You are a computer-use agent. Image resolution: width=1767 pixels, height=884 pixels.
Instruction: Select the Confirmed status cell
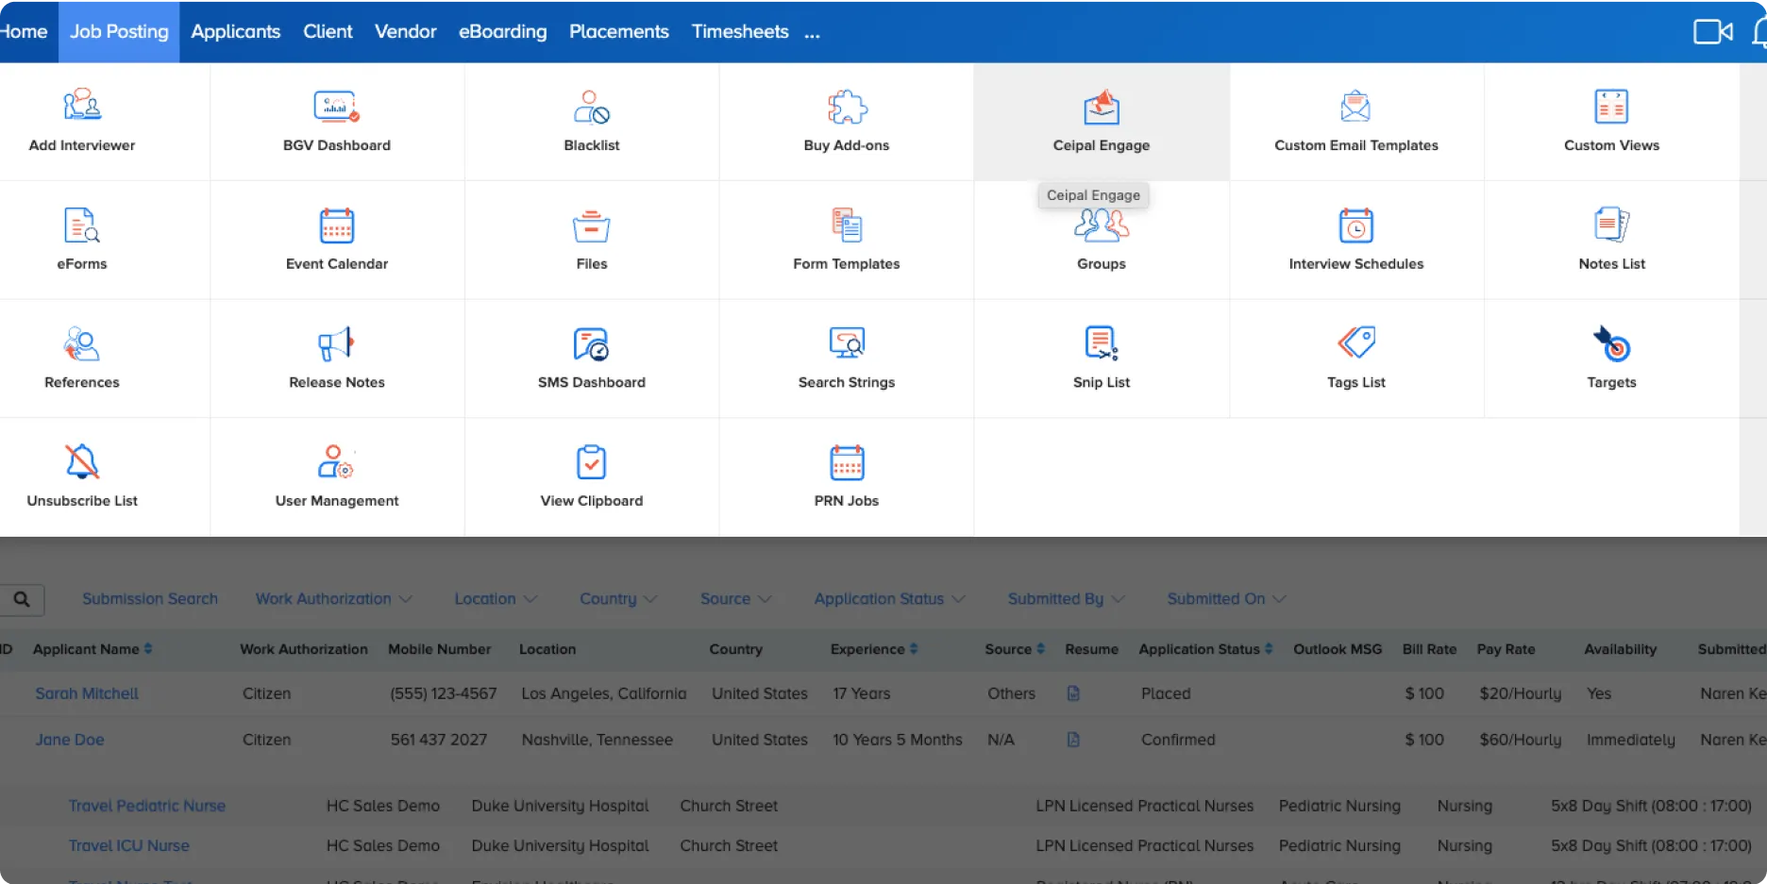click(1178, 740)
